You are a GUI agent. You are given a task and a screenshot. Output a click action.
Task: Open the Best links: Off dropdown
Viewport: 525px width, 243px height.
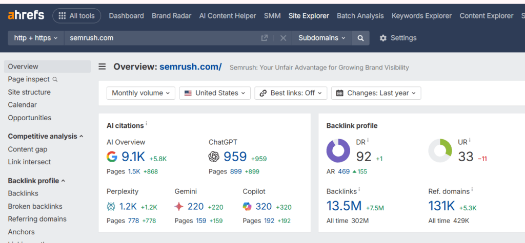pyautogui.click(x=291, y=93)
